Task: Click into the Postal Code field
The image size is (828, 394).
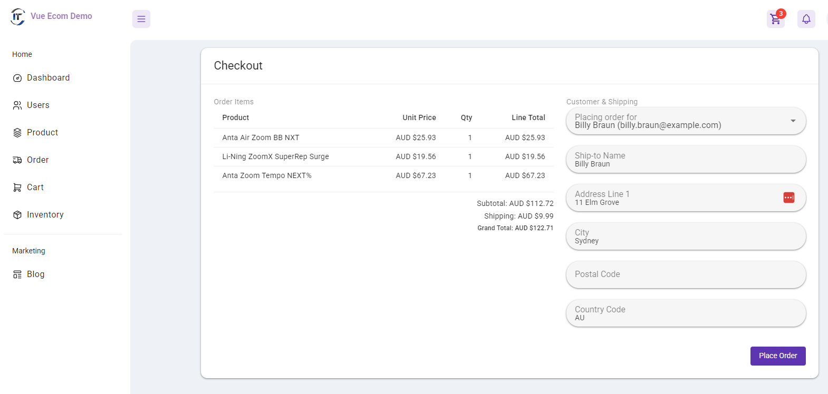Action: [686, 275]
